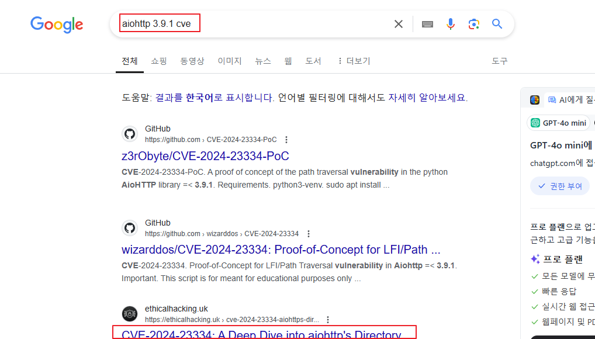Click the 권한 부여 button
This screenshot has height=339, width=595.
(560, 186)
